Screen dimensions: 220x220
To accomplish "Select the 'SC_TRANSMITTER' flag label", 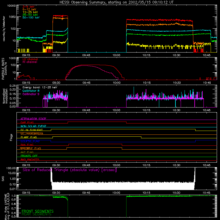I will click(x=32, y=134).
